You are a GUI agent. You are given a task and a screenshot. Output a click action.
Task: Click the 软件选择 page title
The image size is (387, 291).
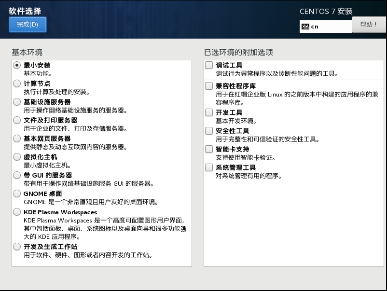pyautogui.click(x=25, y=11)
